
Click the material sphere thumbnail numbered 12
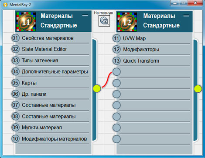(127, 22)
